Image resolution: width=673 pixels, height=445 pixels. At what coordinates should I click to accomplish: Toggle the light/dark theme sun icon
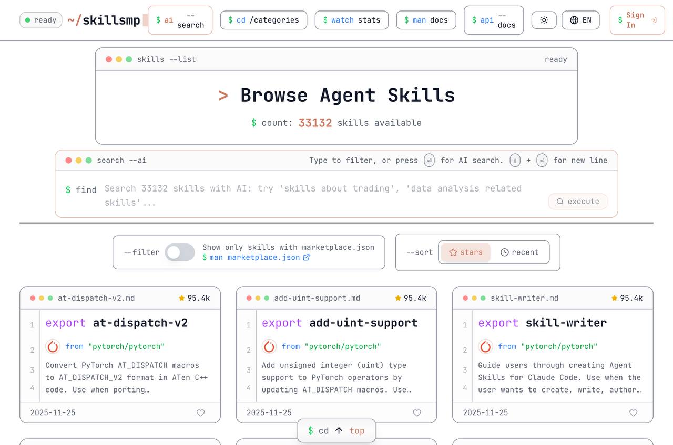click(x=544, y=20)
